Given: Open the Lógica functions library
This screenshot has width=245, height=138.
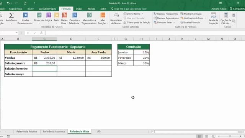Looking at the screenshot, I should coord(49,18).
